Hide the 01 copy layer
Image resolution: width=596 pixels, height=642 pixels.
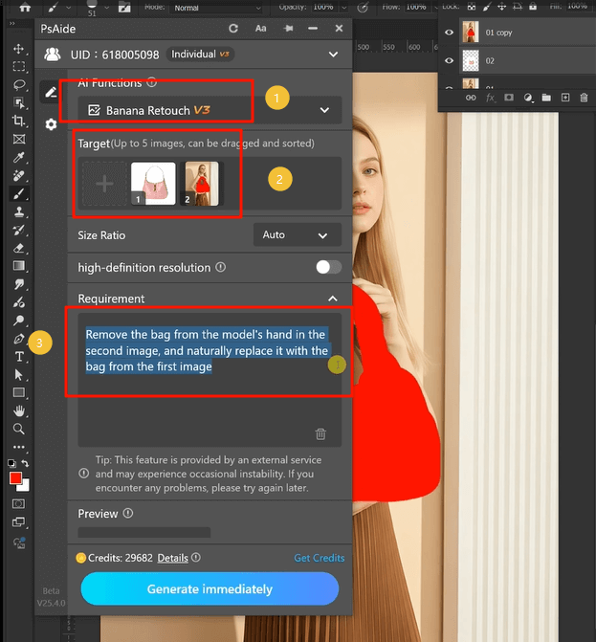tap(450, 33)
